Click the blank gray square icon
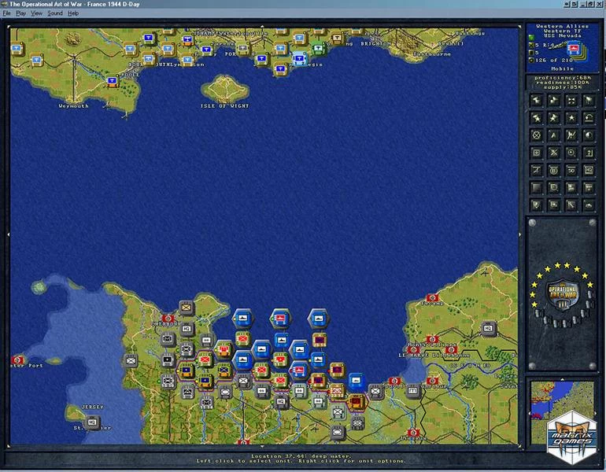The width and height of the screenshot is (606, 472). coord(537,188)
